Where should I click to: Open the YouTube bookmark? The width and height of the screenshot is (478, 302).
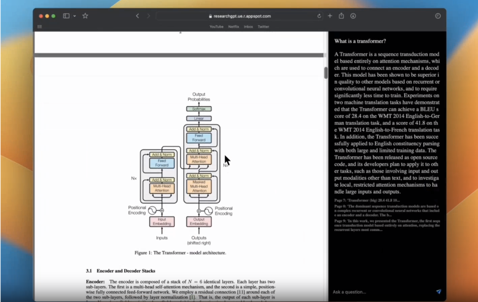pyautogui.click(x=216, y=27)
